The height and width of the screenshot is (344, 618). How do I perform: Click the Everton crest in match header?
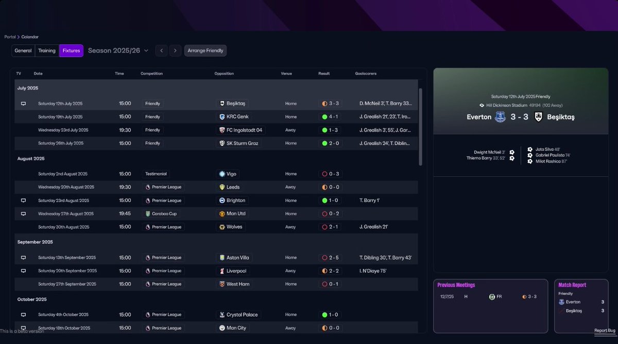click(x=500, y=117)
